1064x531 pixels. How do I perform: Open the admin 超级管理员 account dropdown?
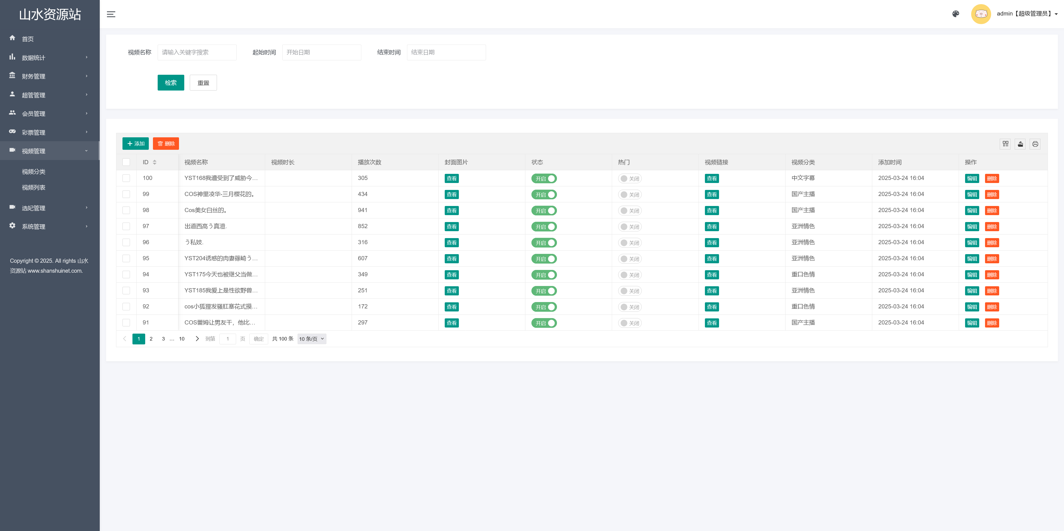[1027, 14]
